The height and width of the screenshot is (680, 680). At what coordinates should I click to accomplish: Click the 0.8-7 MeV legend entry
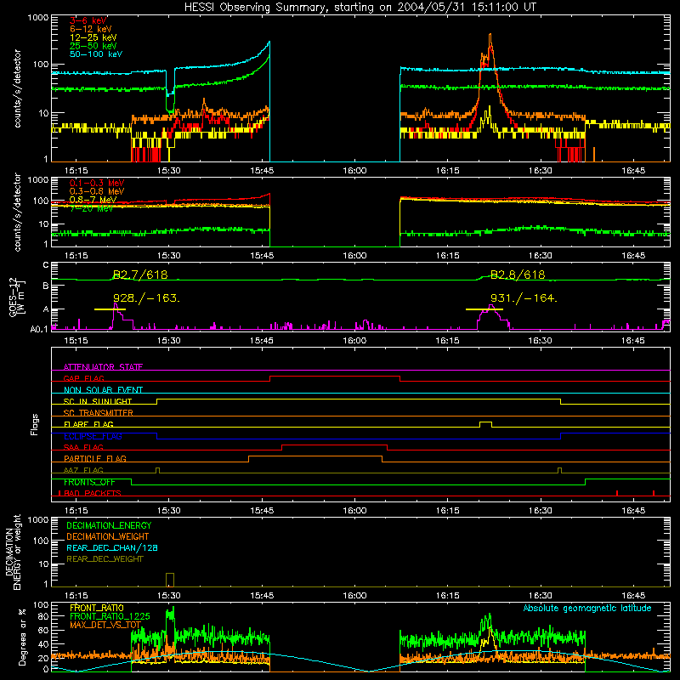click(x=93, y=200)
